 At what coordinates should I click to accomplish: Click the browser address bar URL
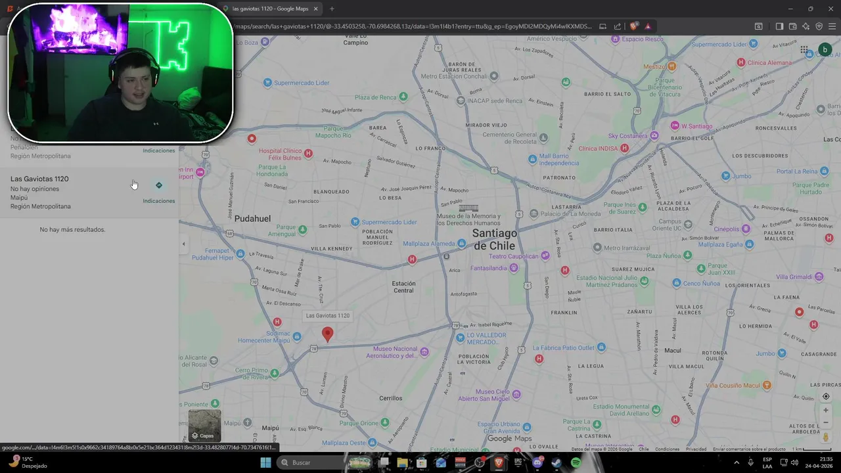coord(413,26)
